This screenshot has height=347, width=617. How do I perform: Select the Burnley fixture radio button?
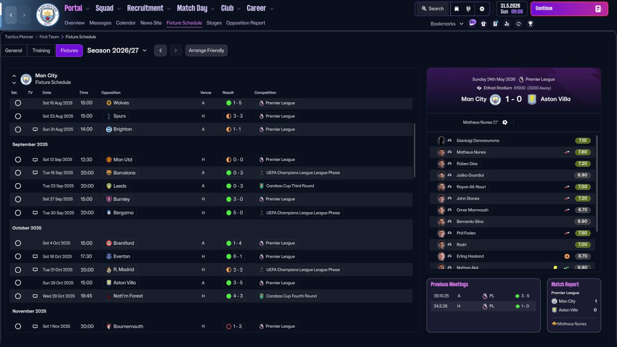[x=18, y=199]
